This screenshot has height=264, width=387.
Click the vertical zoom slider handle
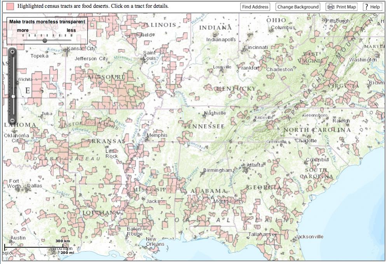tap(13, 96)
